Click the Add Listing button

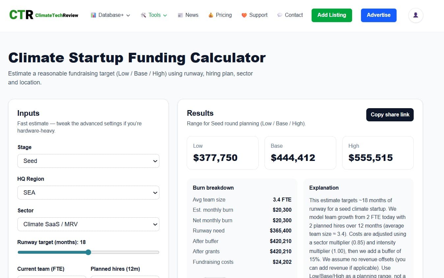332,15
